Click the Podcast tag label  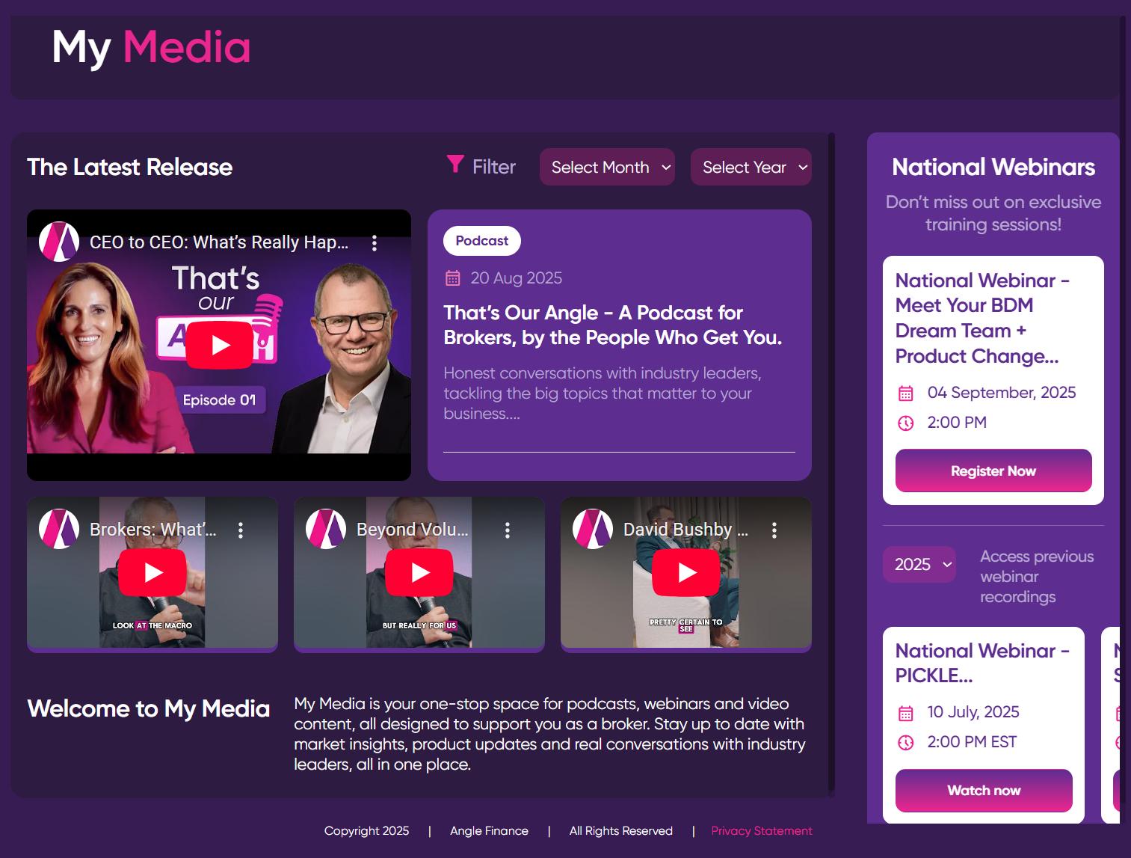[x=482, y=241]
